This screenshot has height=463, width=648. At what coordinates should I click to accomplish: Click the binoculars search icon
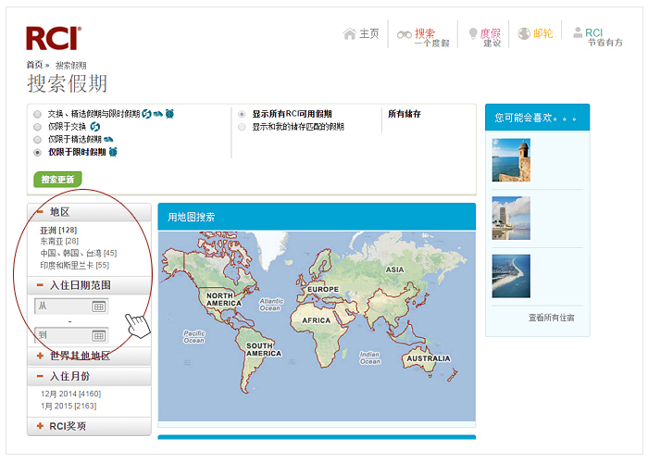[405, 35]
